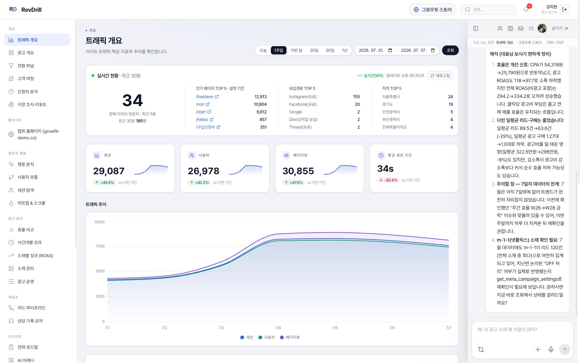The width and height of the screenshot is (580, 363).
Task: Click the 페이지뷰 eye icon
Action: click(x=286, y=155)
